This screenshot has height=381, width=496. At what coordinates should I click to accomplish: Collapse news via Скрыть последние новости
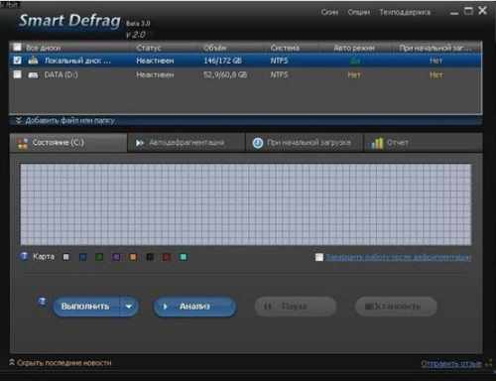(63, 363)
